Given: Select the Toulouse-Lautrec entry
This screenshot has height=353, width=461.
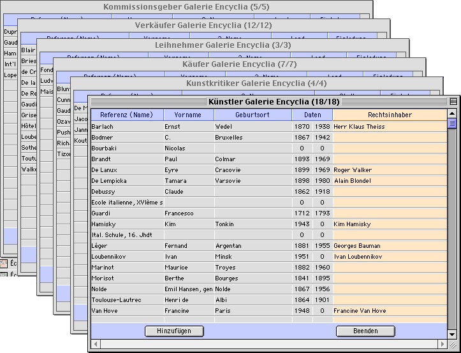Looking at the screenshot, I should pyautogui.click(x=117, y=300).
